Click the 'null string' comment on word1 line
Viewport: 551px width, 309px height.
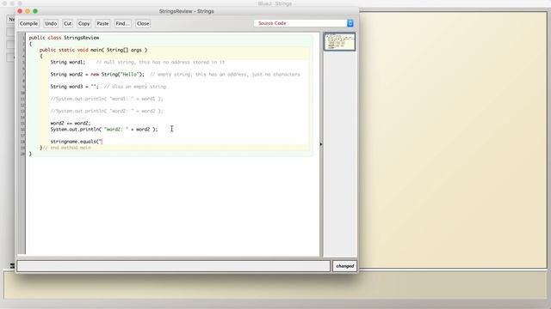pos(160,62)
